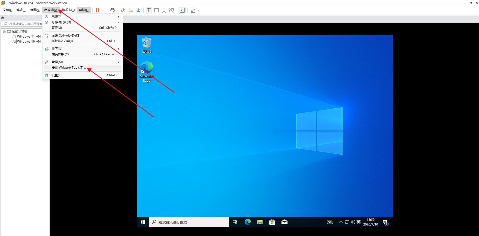
Task: Click the network tray icon
Action: (x=347, y=222)
